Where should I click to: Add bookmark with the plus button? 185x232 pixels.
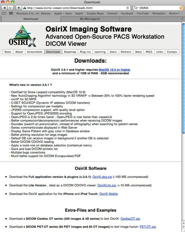point(19,8)
